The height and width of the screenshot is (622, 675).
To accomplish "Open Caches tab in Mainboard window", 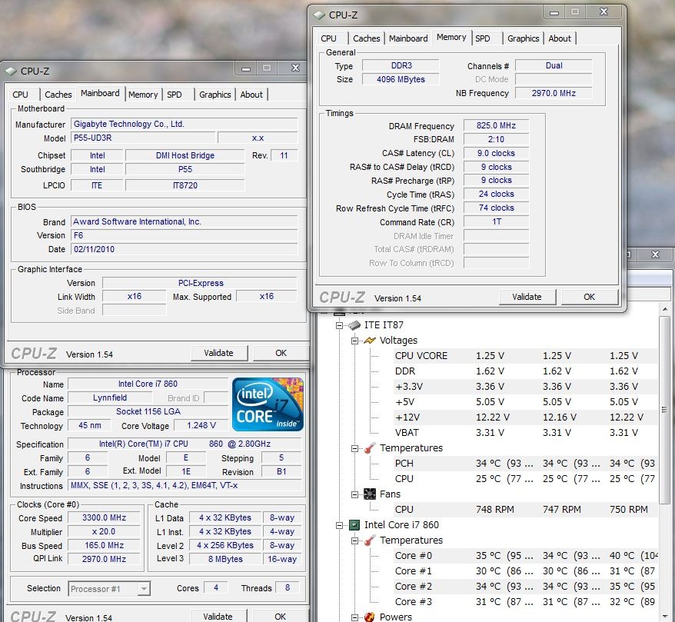I will tap(58, 95).
